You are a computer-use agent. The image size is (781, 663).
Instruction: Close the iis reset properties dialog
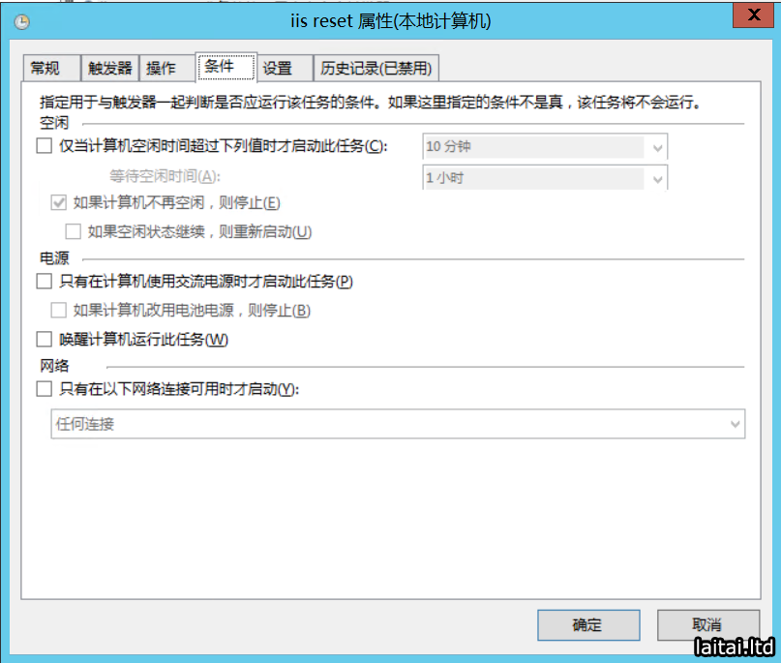(751, 16)
